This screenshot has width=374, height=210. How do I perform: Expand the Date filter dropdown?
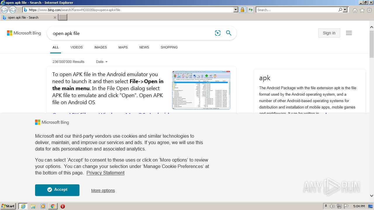102,62
